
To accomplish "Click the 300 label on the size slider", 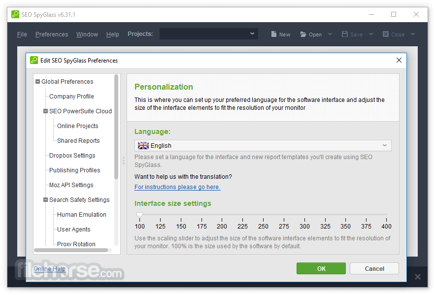I will [x=304, y=226].
